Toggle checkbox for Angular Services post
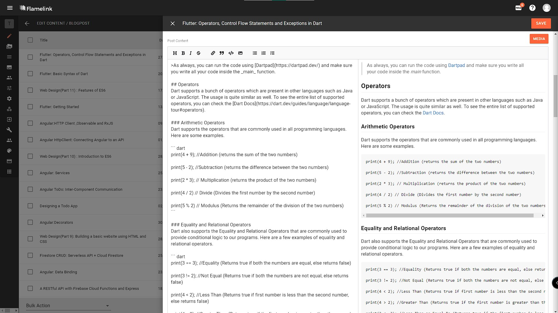The image size is (558, 313). [x=30, y=173]
